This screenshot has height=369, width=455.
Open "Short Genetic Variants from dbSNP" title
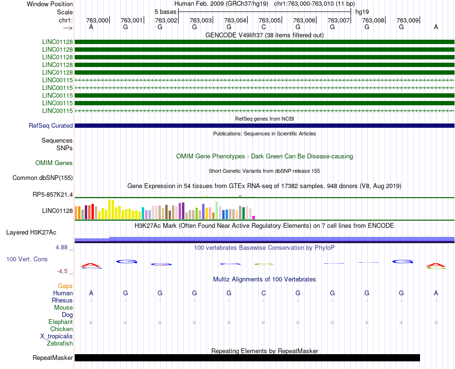coord(264,171)
